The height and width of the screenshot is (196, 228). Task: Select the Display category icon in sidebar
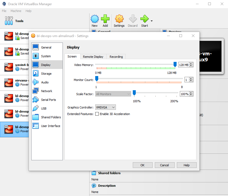tap(36, 65)
